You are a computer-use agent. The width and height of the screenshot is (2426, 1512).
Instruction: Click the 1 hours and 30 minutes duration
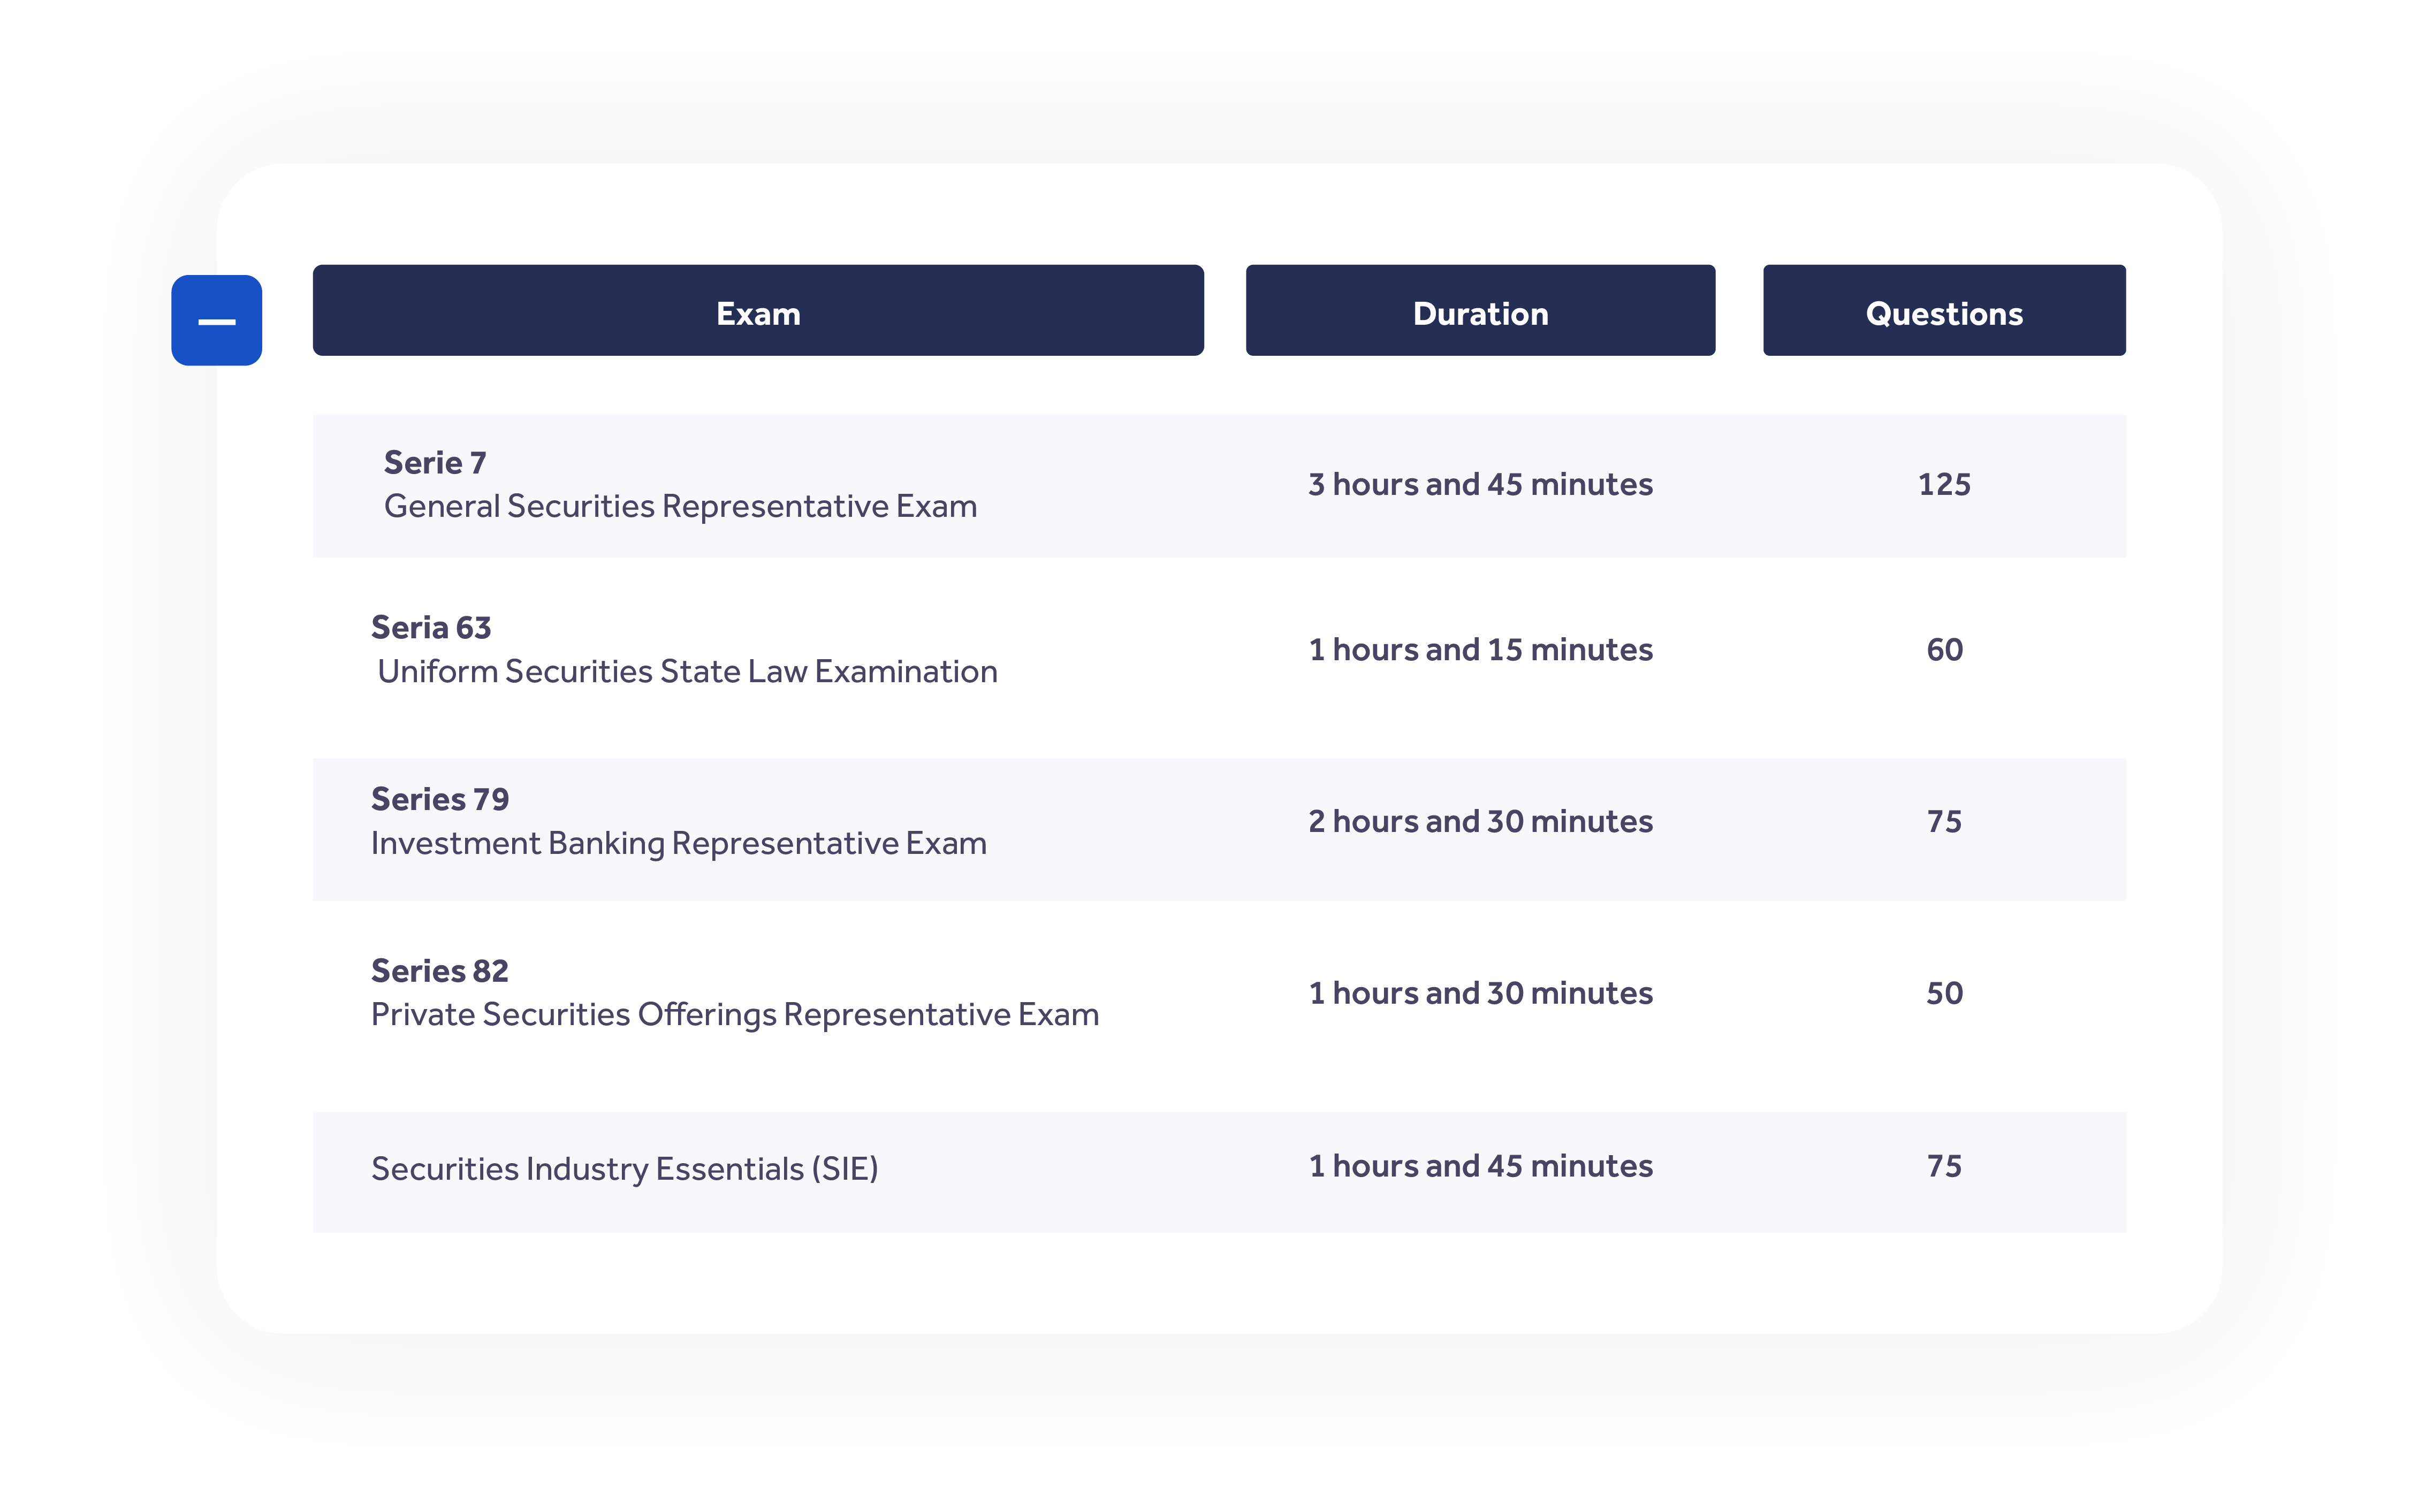point(1480,994)
